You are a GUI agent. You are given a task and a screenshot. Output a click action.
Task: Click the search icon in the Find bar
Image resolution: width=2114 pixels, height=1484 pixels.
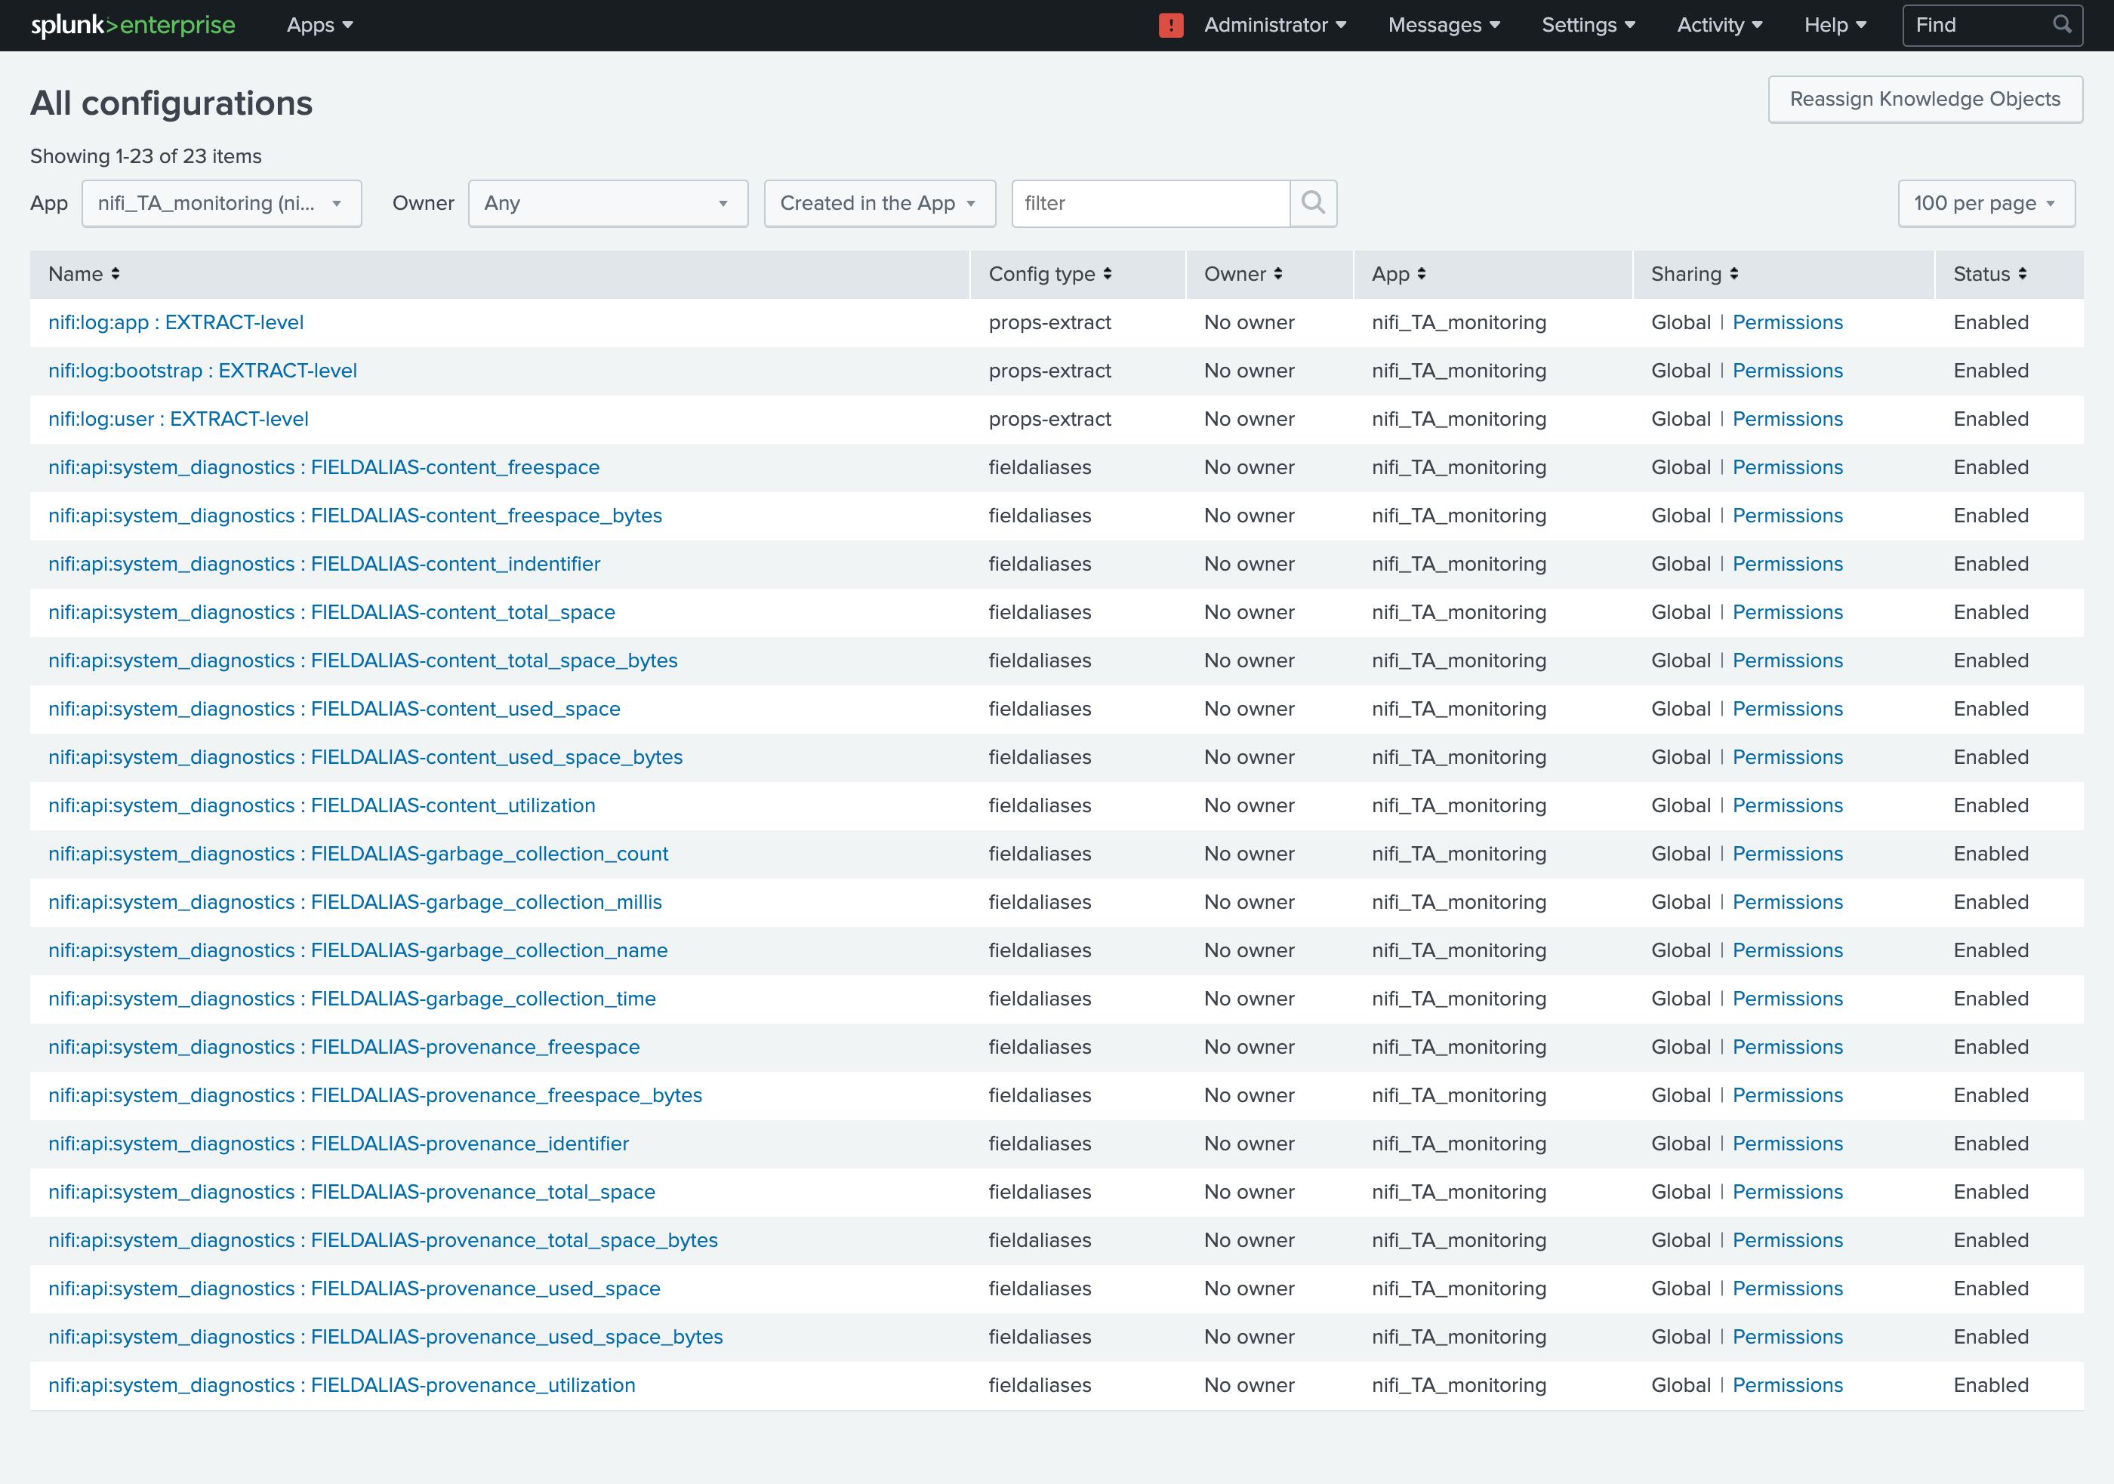point(2061,25)
